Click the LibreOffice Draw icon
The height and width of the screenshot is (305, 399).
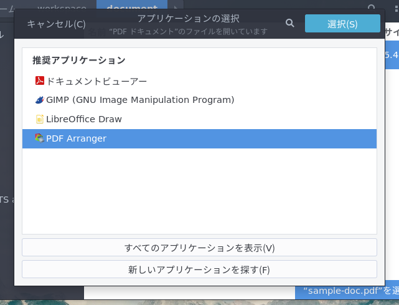(40, 119)
